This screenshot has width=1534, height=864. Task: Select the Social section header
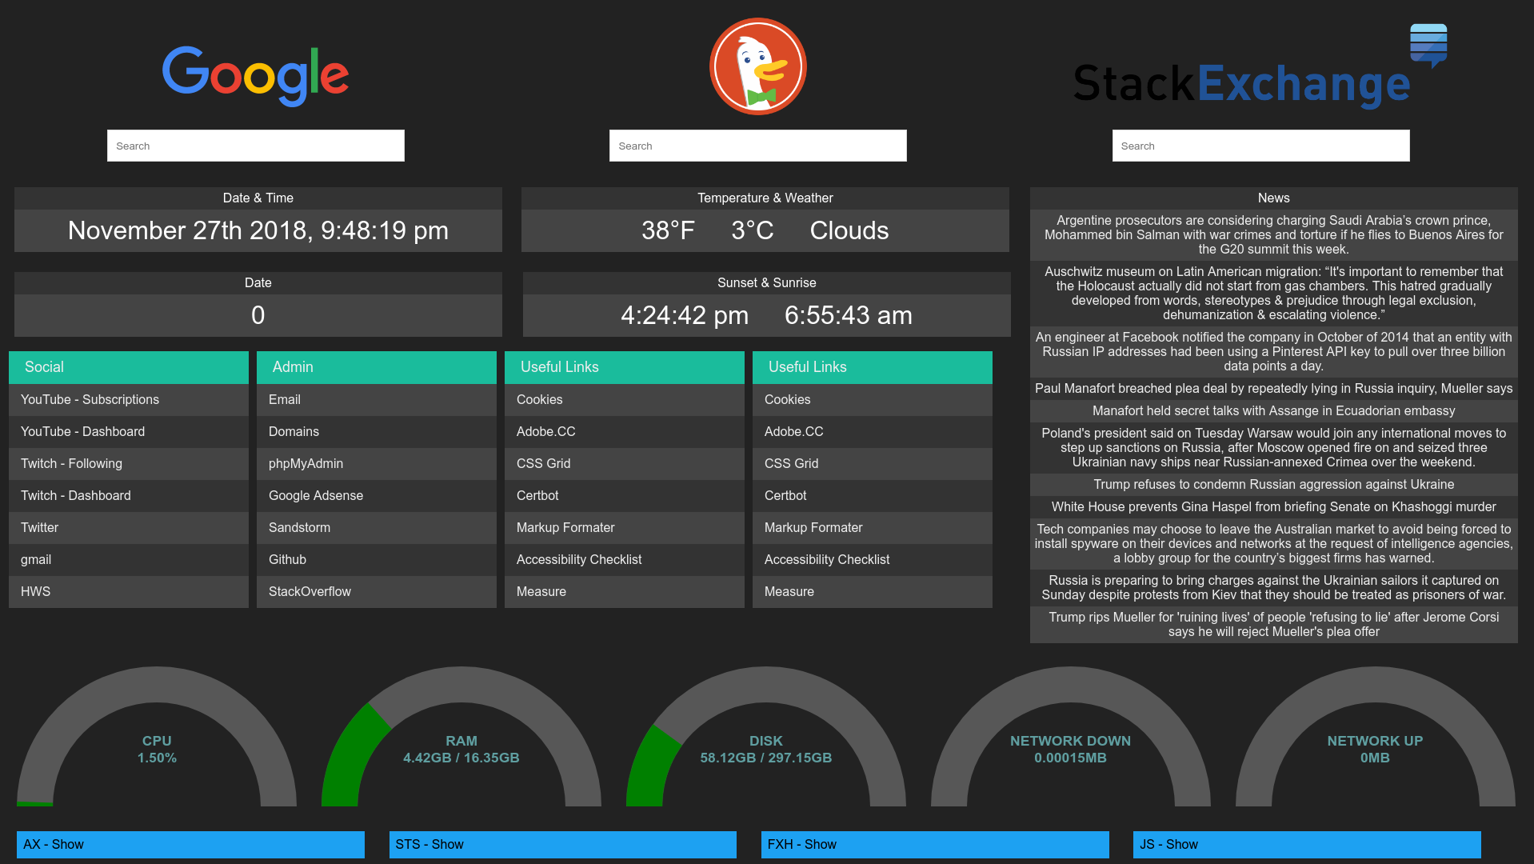[128, 367]
